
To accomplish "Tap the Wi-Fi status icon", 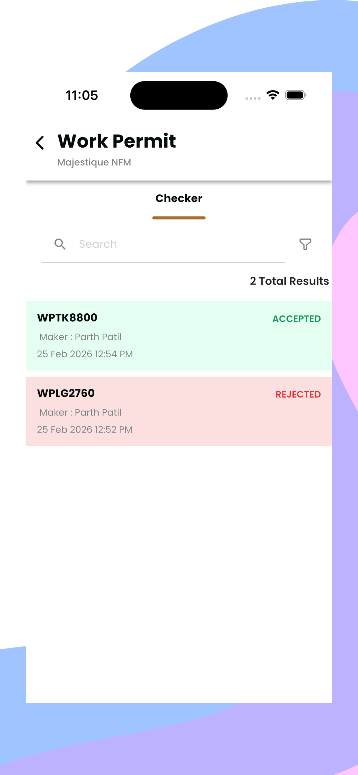I will (x=273, y=95).
